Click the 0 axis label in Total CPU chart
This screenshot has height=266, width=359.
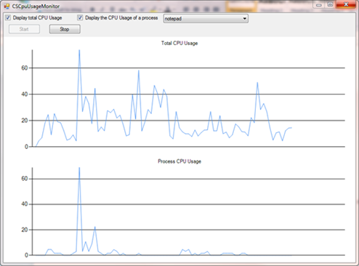point(26,147)
